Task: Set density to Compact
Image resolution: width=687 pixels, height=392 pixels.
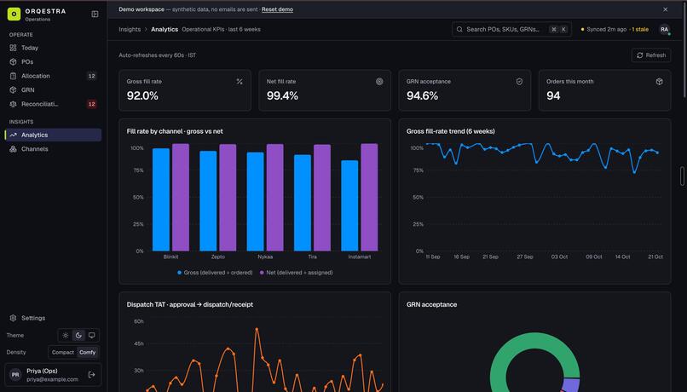Action: 63,352
